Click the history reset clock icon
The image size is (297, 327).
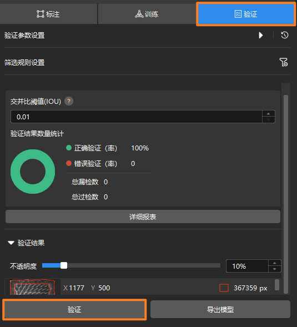[x=284, y=35]
